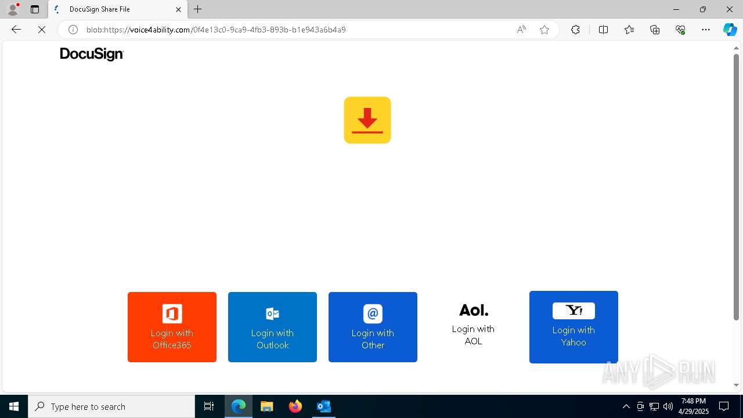Click the yellow download arrow icon
This screenshot has width=743, height=418.
click(367, 120)
